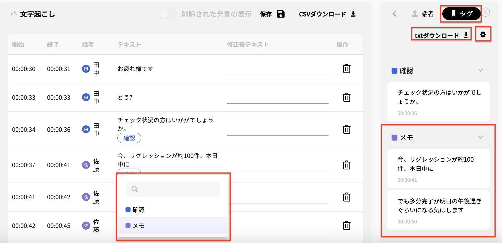Click the 操作 column header
This screenshot has height=243, width=502.
click(342, 45)
